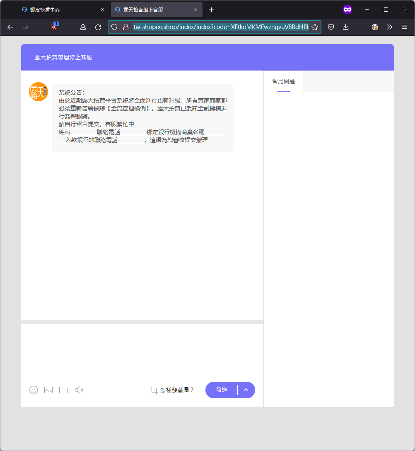This screenshot has width=415, height=451.
Task: Click the private browsing mask icon
Action: (347, 10)
